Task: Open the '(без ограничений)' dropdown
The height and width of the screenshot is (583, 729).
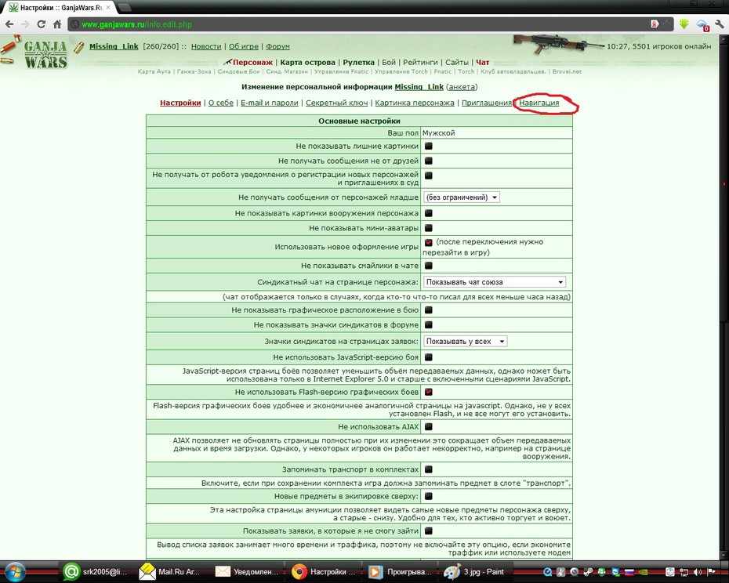Action: tap(461, 197)
